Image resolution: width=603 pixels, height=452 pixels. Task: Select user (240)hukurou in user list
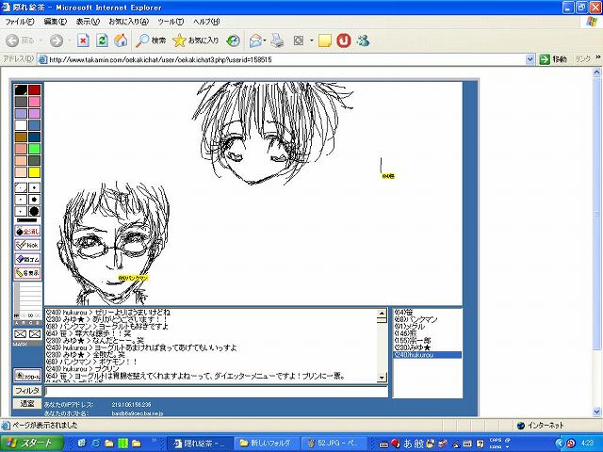click(x=427, y=355)
